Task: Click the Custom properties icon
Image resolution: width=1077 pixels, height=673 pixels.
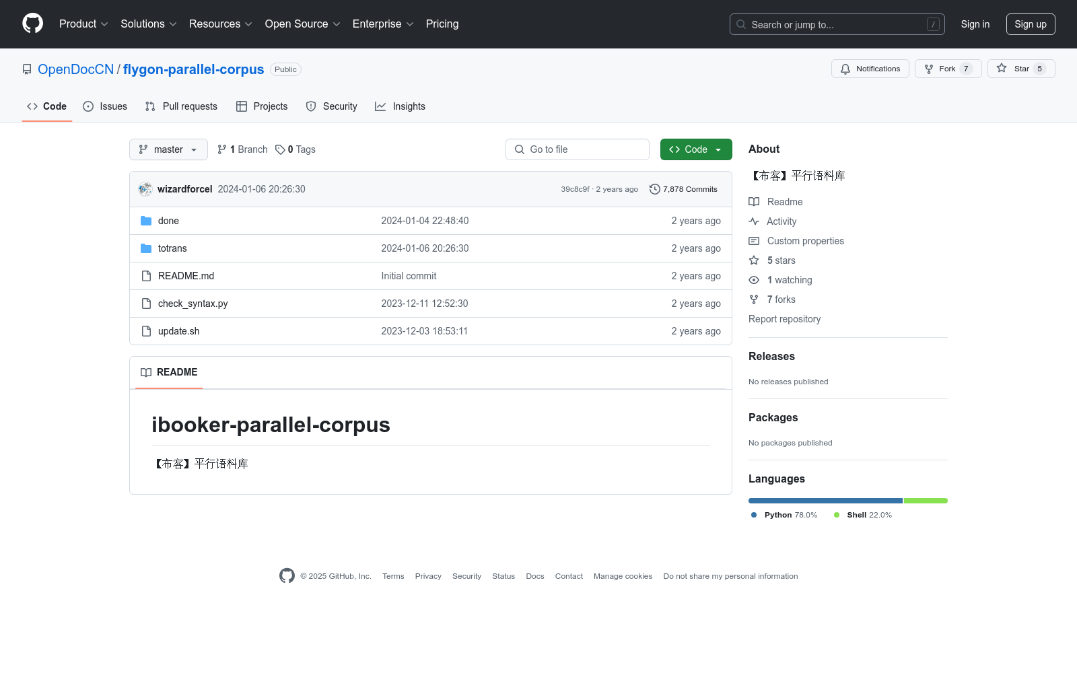Action: 754,241
